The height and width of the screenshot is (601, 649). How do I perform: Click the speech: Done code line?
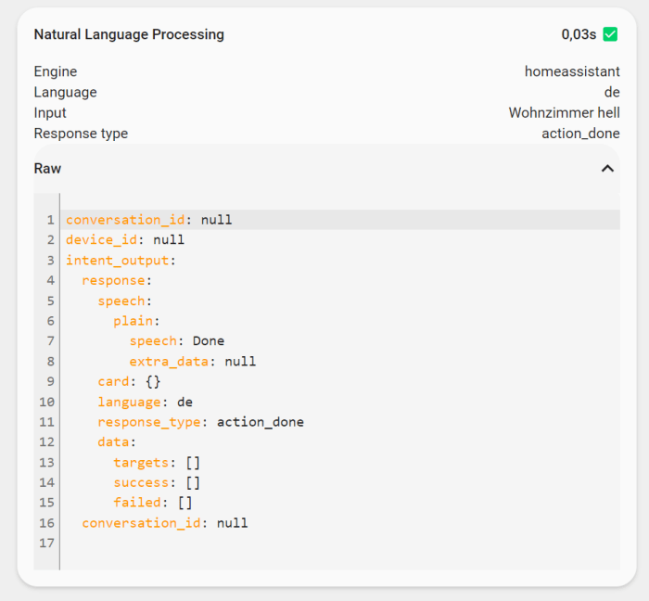177,340
